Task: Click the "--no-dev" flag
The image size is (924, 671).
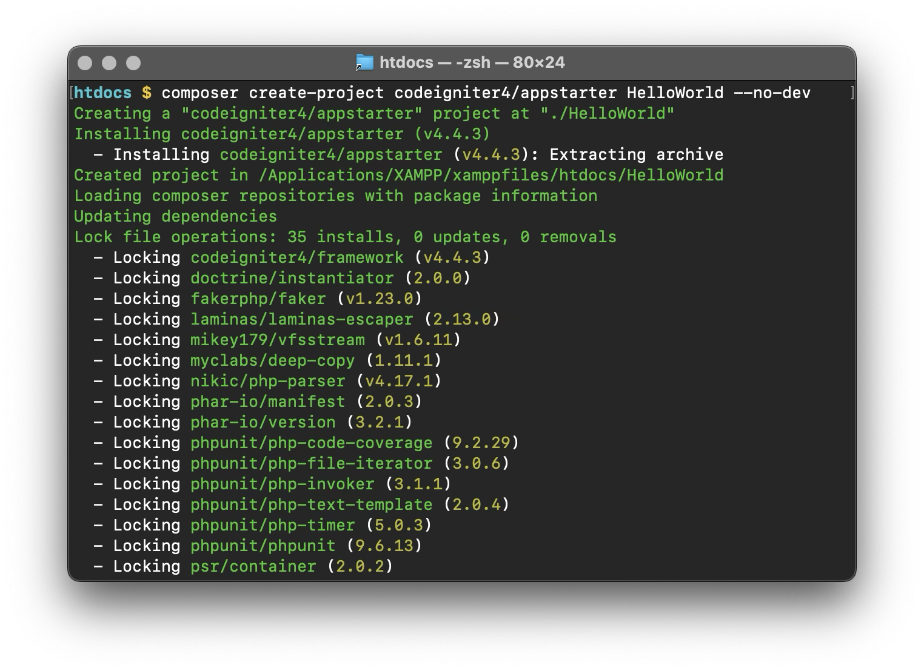Action: tap(772, 93)
